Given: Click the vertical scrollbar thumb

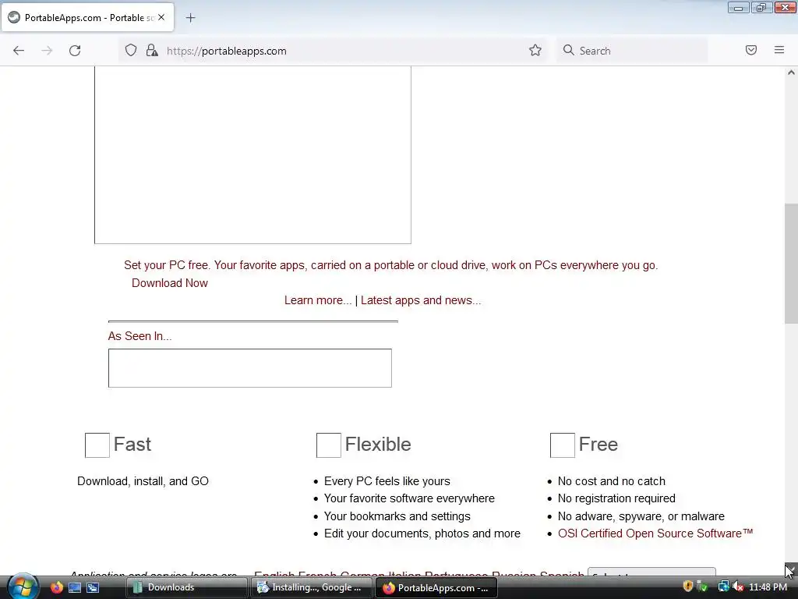Looking at the screenshot, I should tap(791, 264).
